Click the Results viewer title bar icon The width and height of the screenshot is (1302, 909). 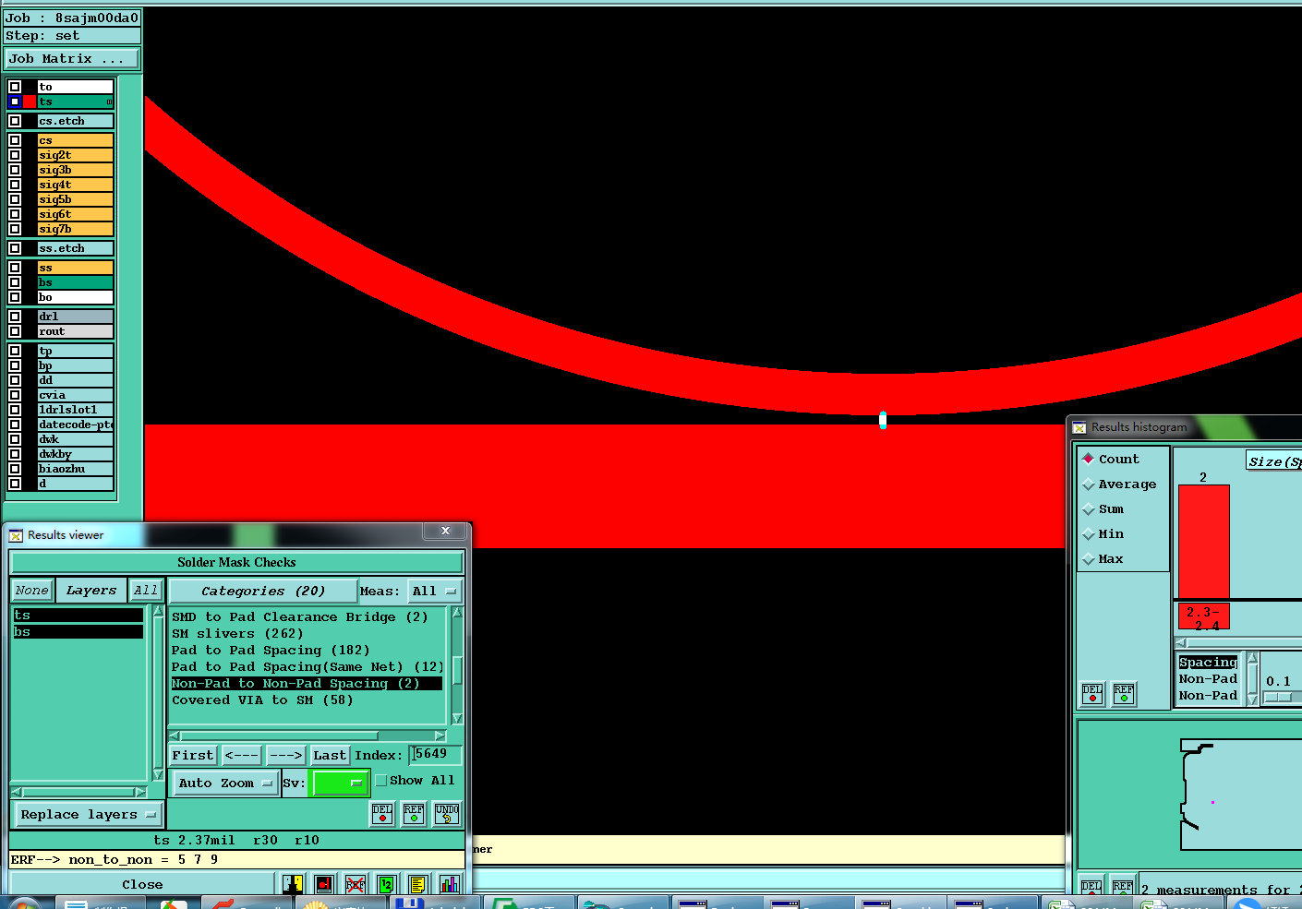16,535
